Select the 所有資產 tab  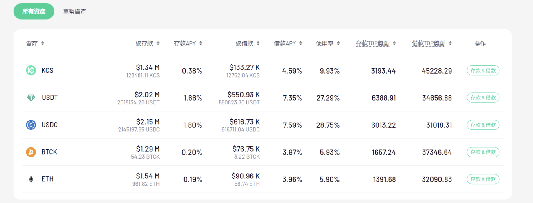[x=34, y=12]
